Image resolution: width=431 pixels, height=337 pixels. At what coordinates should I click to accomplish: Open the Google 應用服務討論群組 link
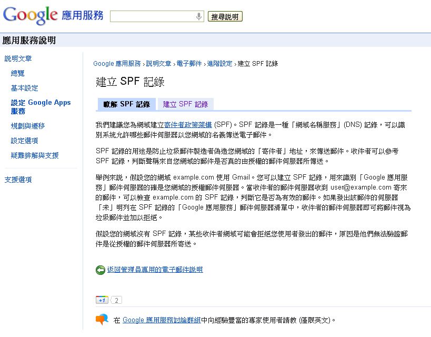162,320
